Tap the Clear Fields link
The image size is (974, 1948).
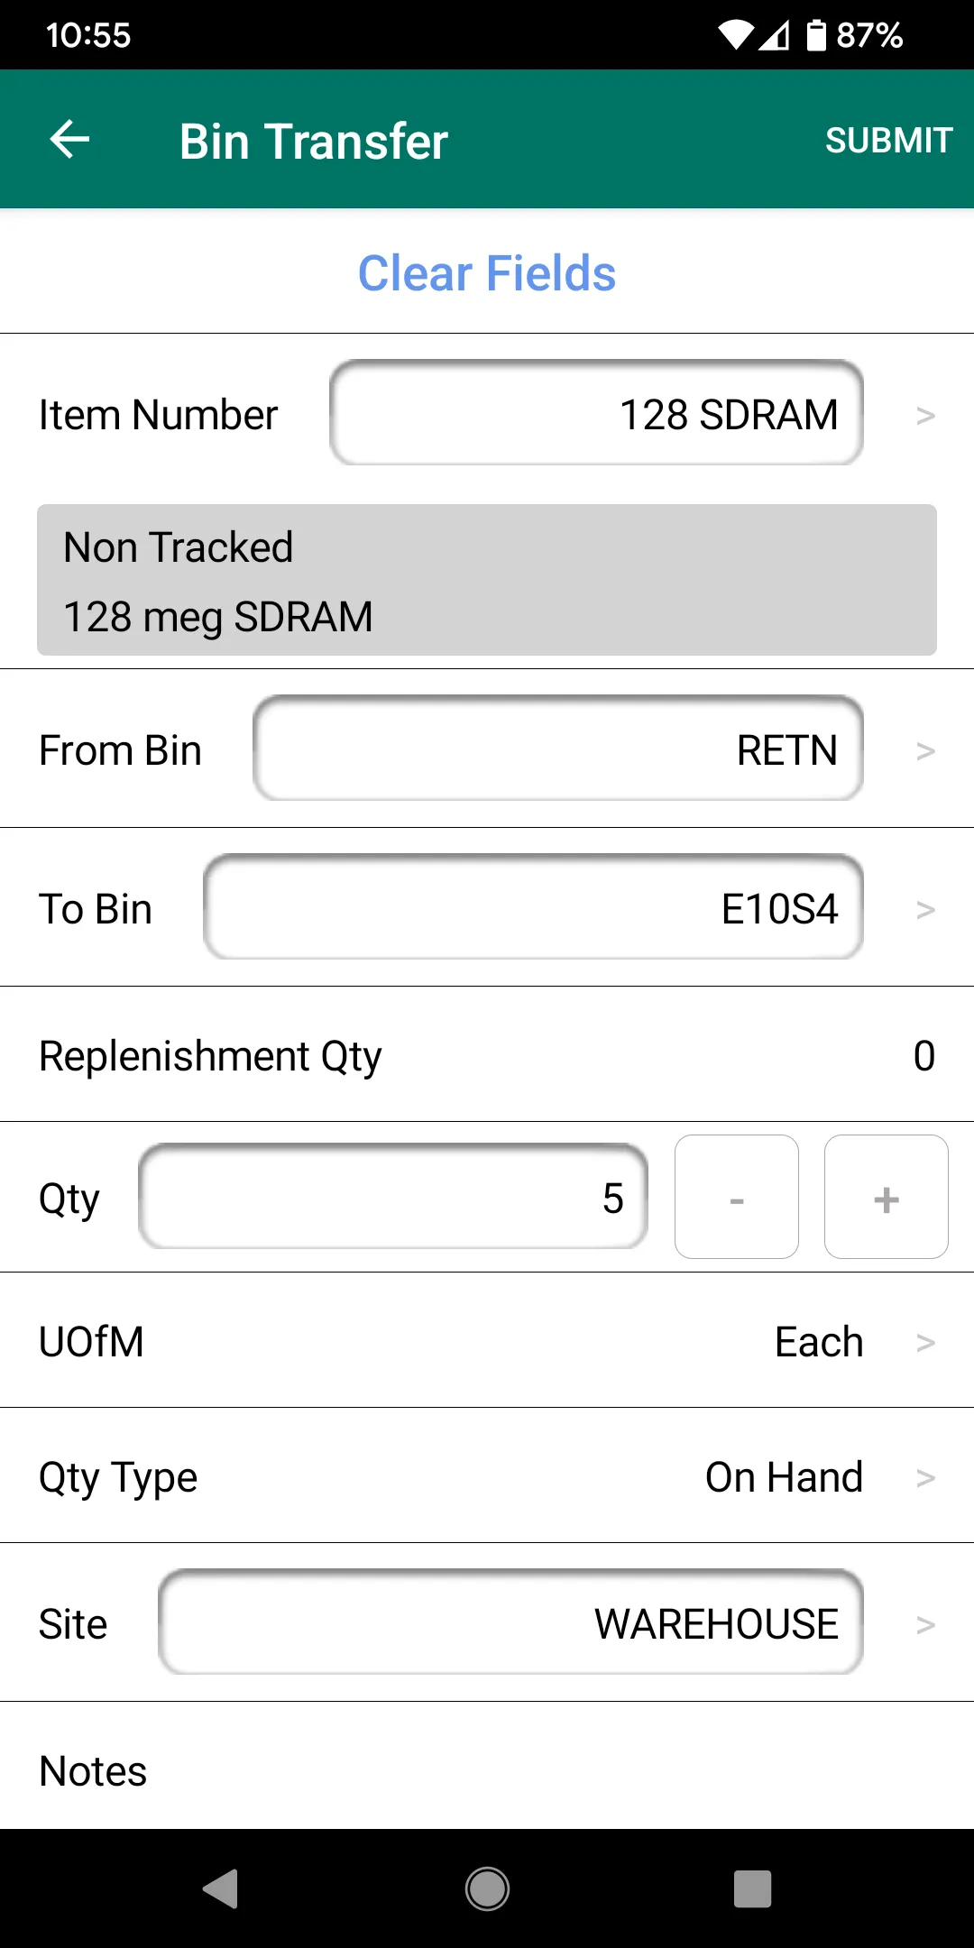pos(487,273)
